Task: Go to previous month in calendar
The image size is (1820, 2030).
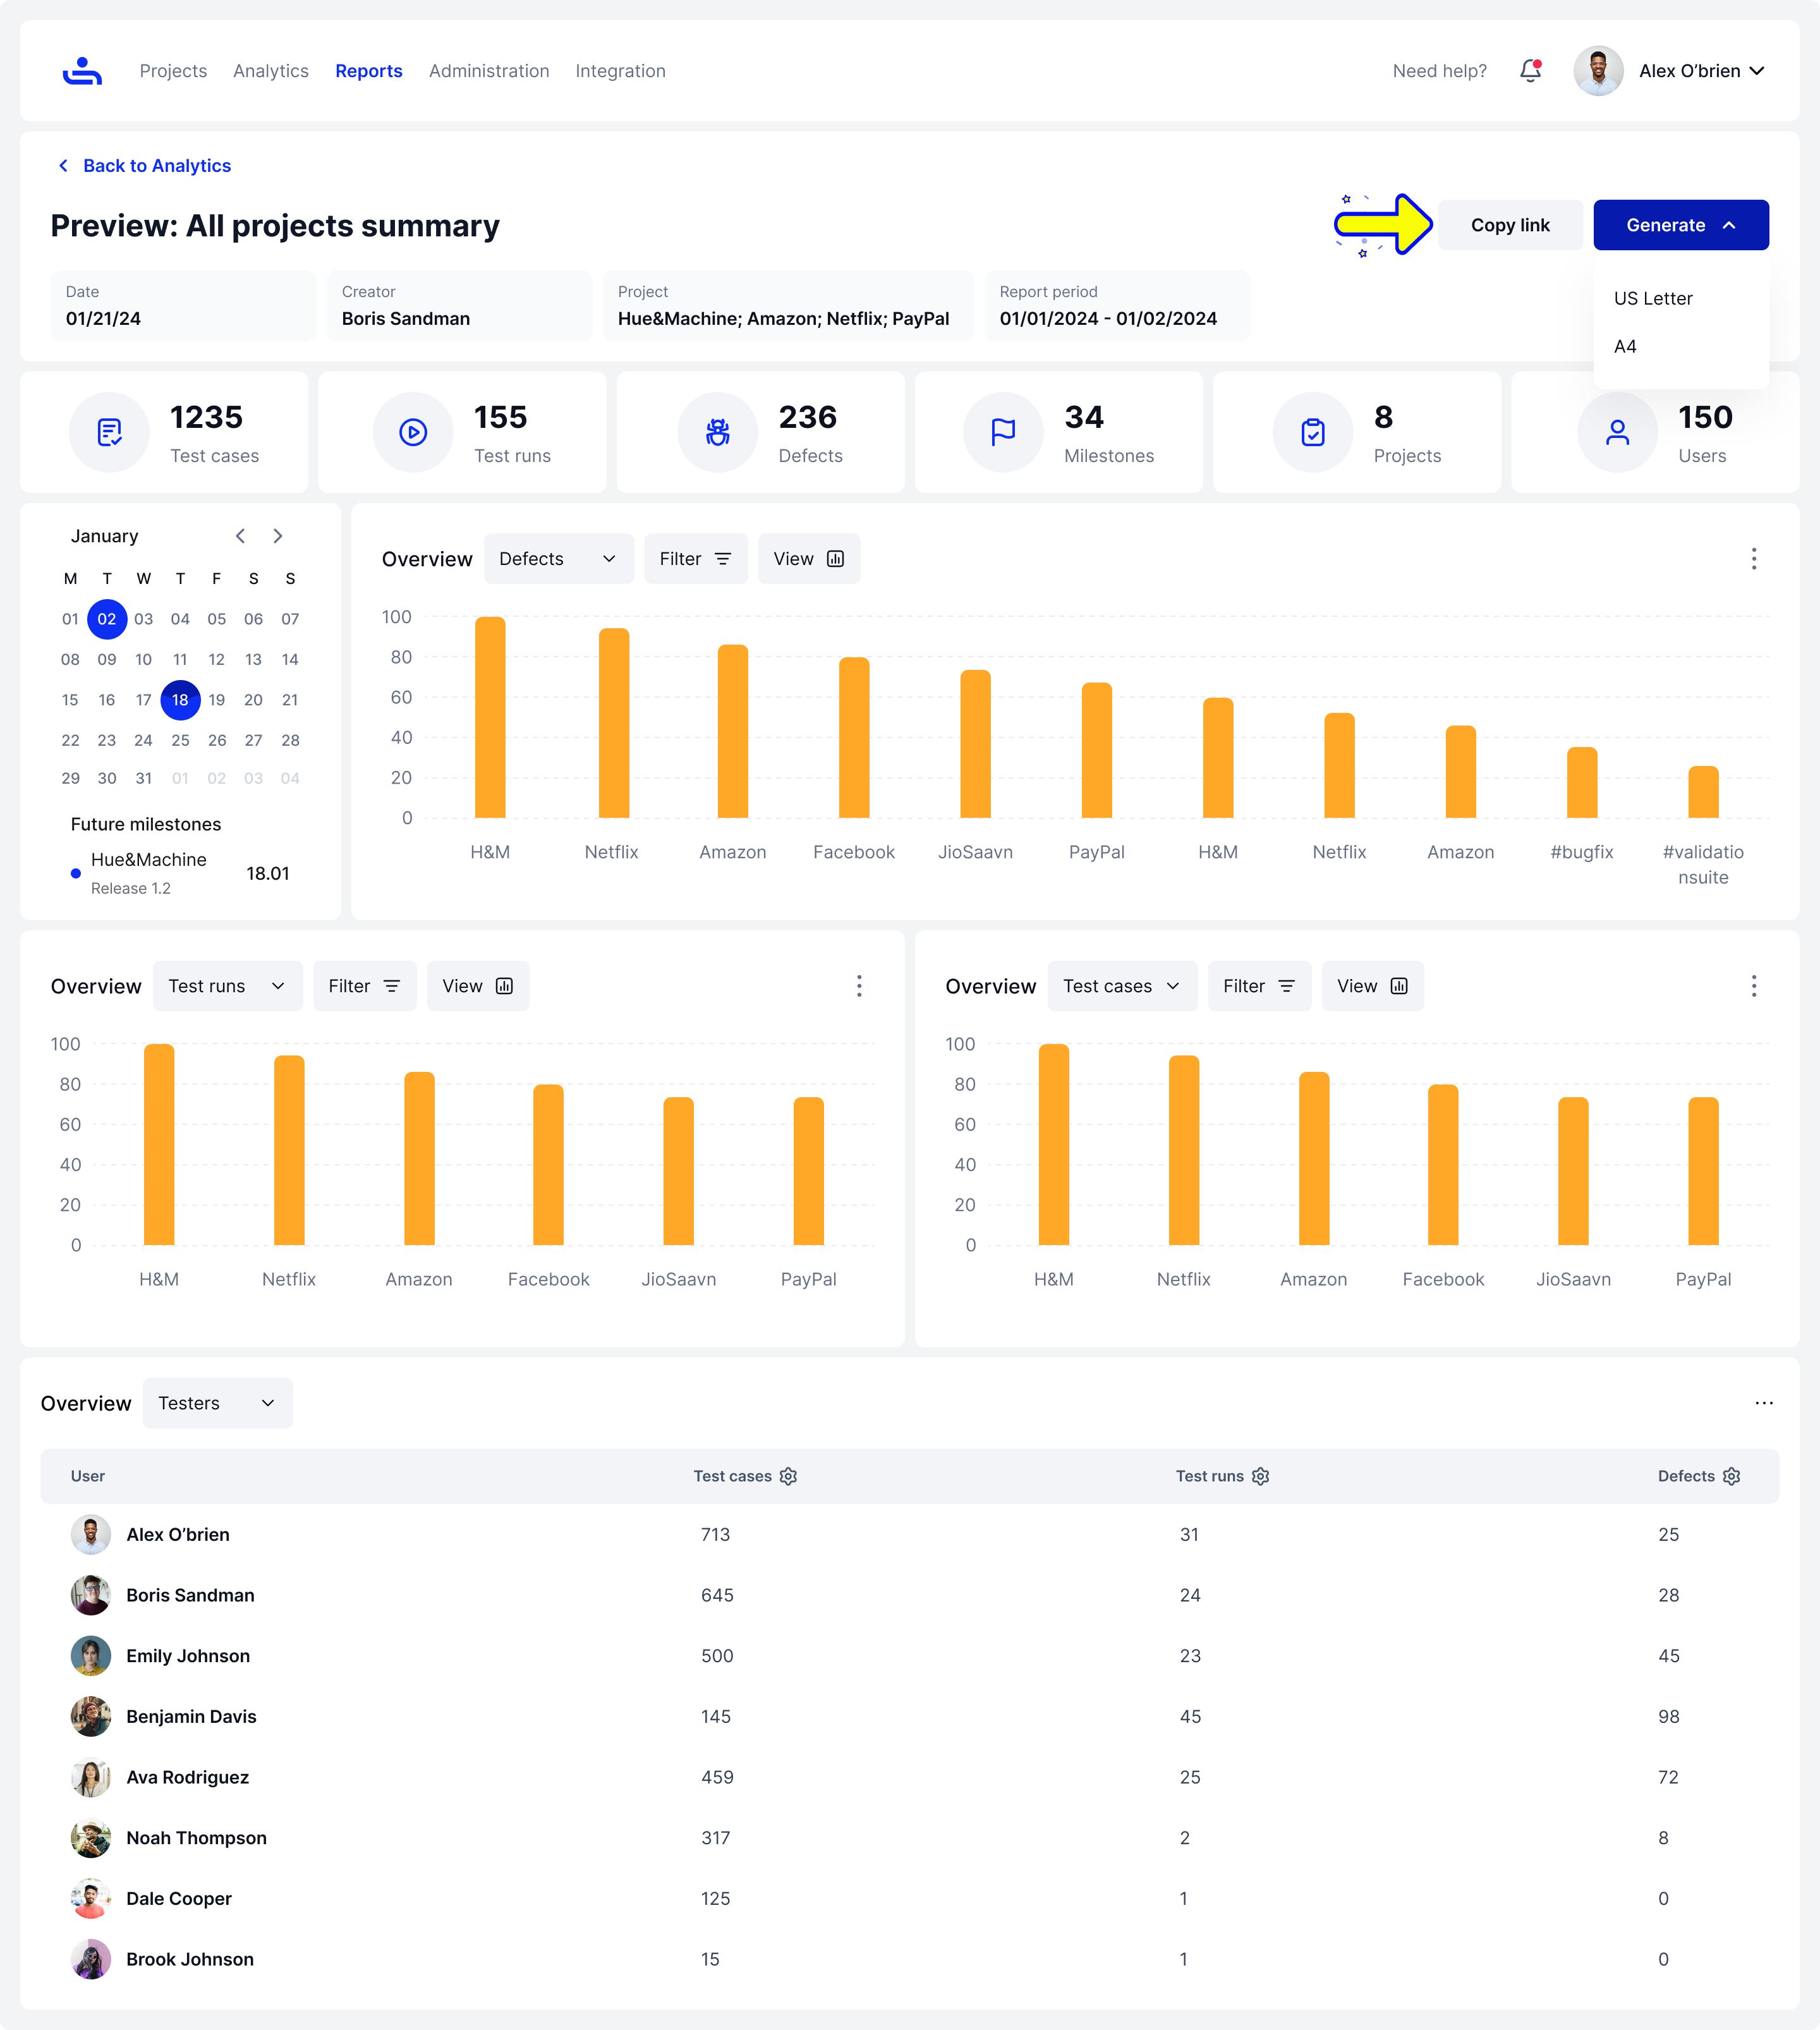Action: (x=241, y=536)
